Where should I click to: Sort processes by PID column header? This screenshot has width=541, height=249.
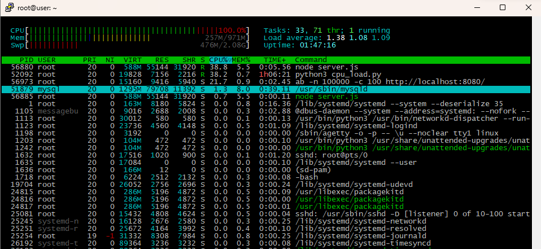[27, 60]
